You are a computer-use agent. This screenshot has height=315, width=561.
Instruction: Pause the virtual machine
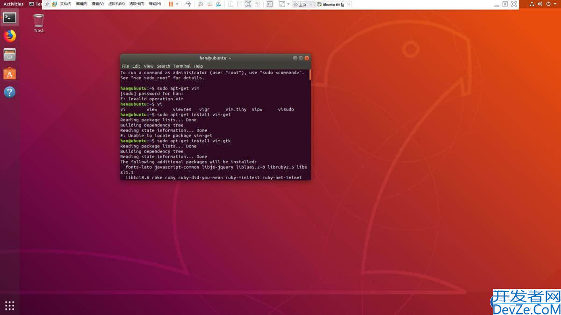point(171,4)
